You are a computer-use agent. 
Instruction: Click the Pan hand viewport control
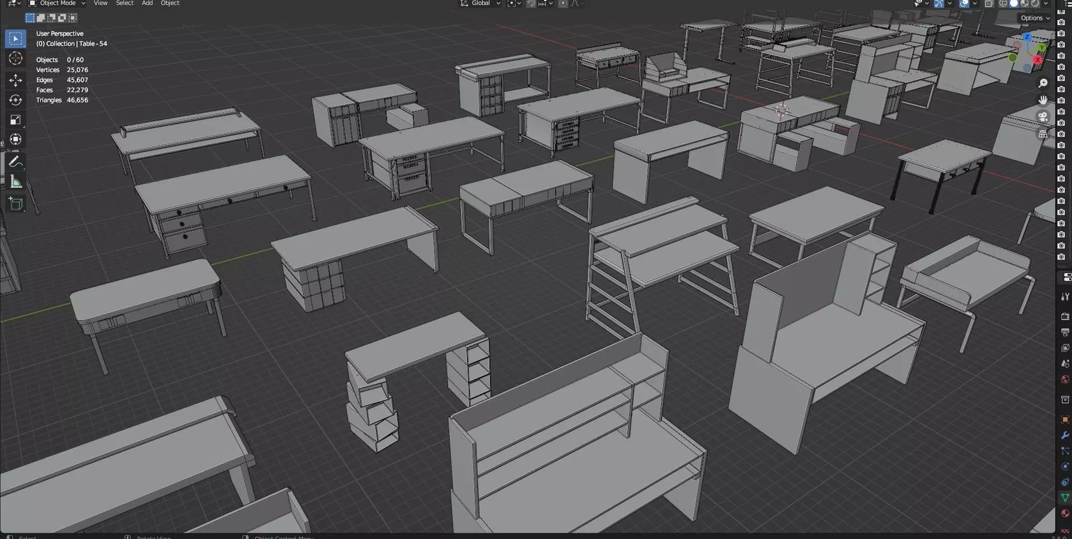1043,100
